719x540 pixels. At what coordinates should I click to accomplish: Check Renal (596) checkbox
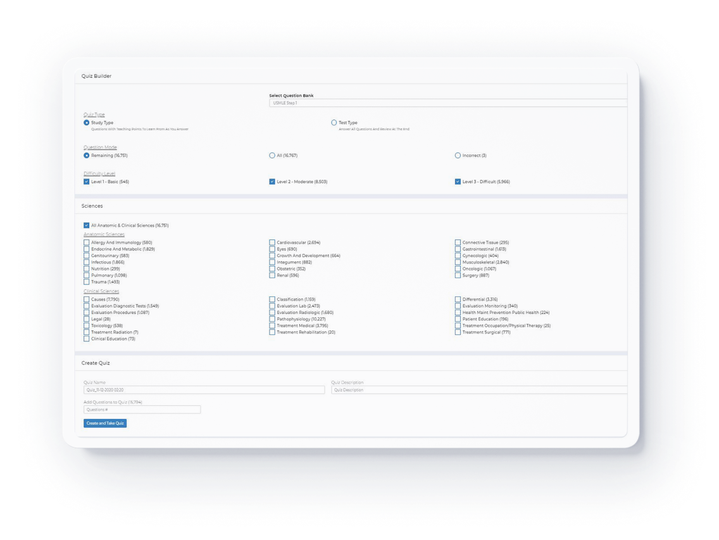click(272, 275)
